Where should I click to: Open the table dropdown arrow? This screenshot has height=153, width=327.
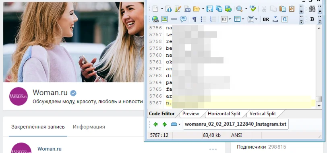click(x=243, y=19)
